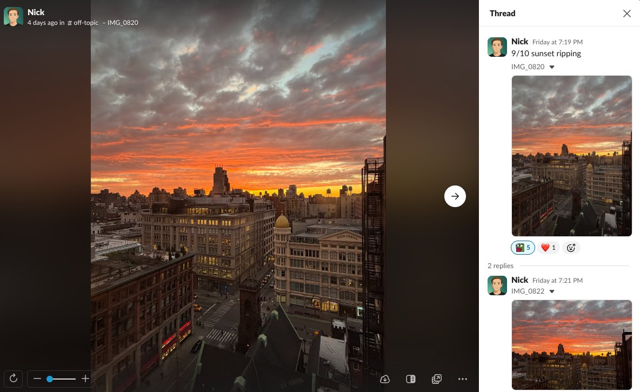The image size is (640, 392).
Task: Toggle the reaction with count 5
Action: tap(523, 248)
